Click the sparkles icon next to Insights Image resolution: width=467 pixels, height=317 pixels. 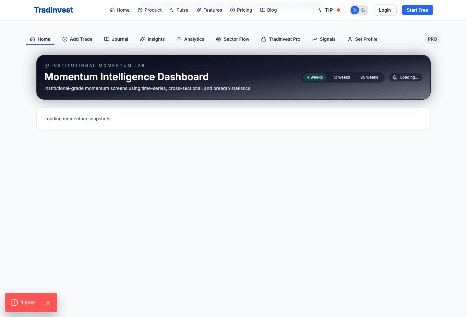pyautogui.click(x=142, y=39)
